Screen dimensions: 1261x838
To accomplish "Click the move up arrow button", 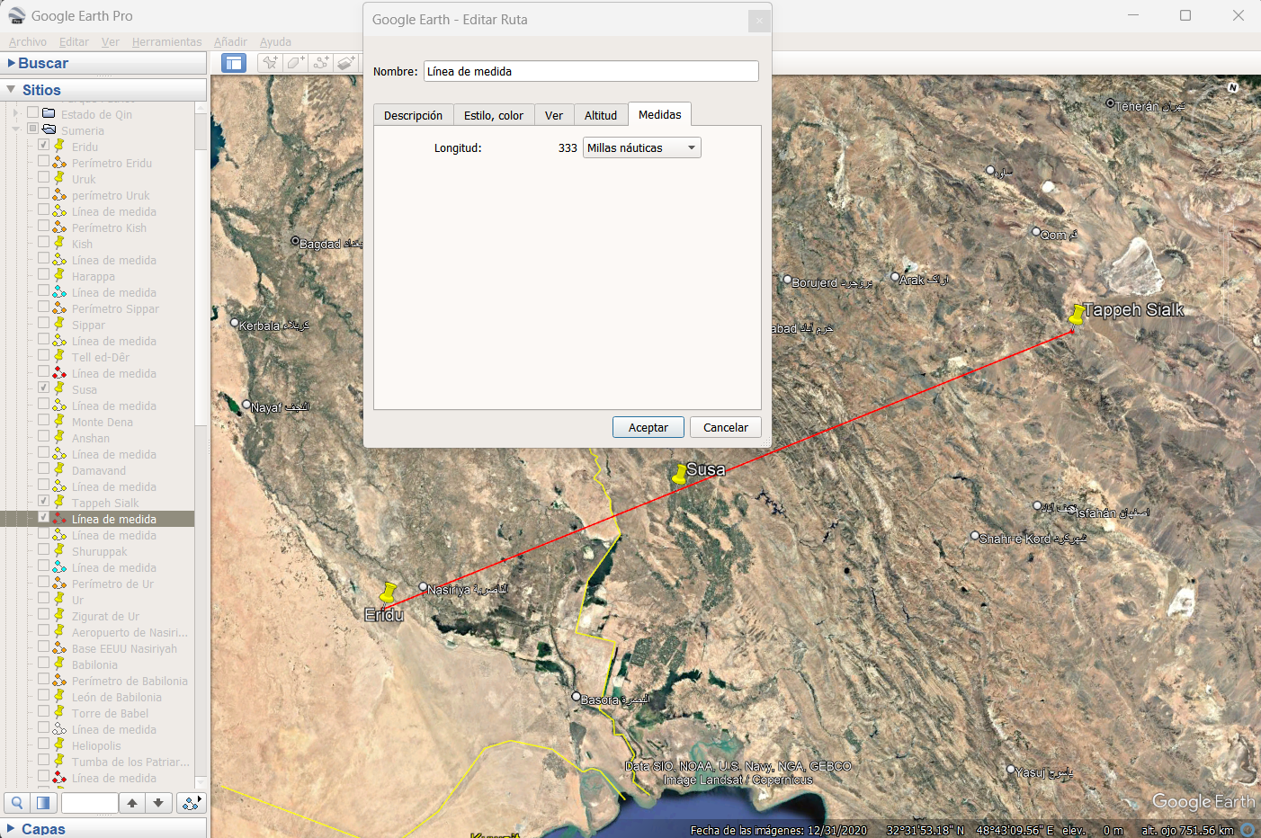I will (132, 803).
